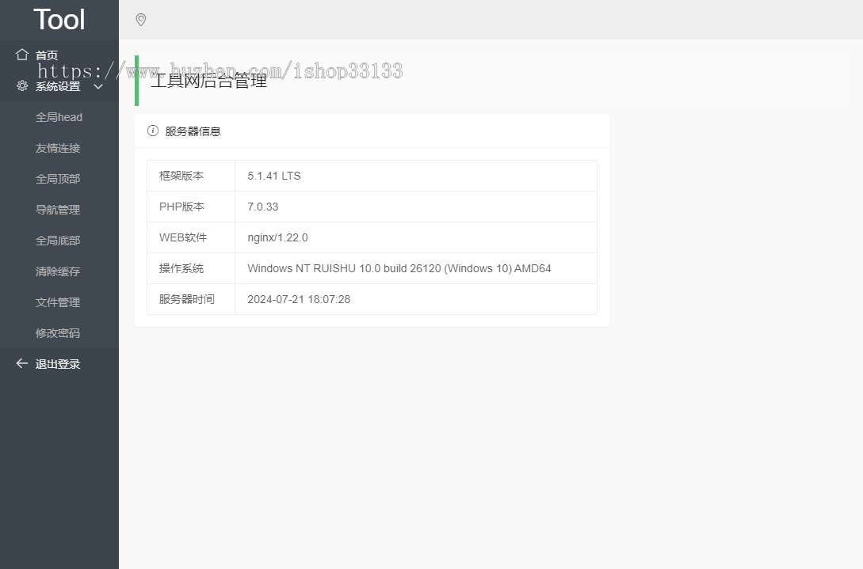Open 全局顶部 settings page
Screen dimensions: 863x569
click(x=58, y=179)
